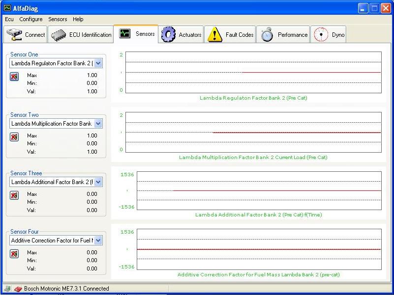Switch to the ECU Identification tab
394x295 pixels.
tap(81, 35)
